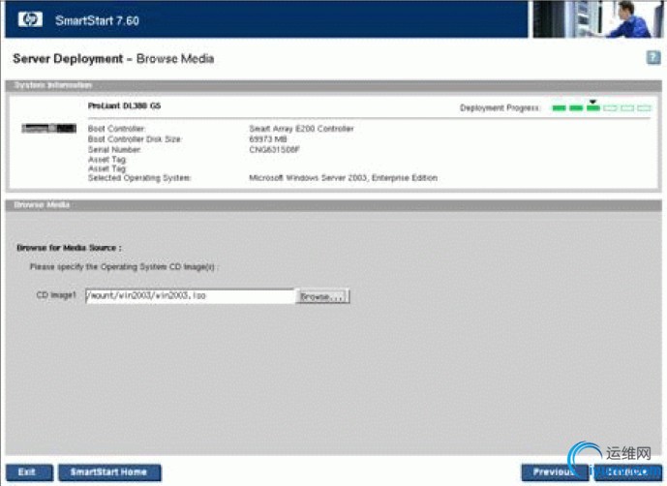Click the HP logo icon
Image resolution: width=667 pixels, height=486 pixels.
[x=30, y=19]
